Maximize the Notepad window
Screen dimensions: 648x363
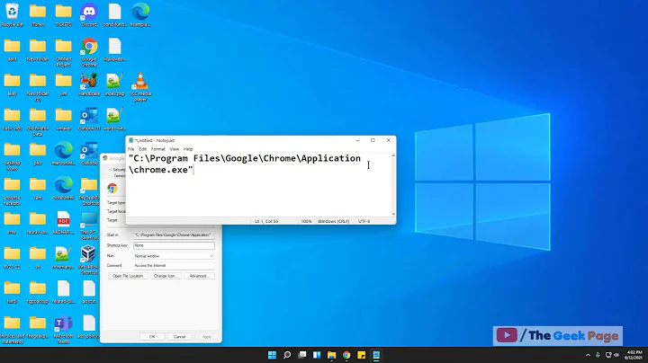pyautogui.click(x=373, y=140)
